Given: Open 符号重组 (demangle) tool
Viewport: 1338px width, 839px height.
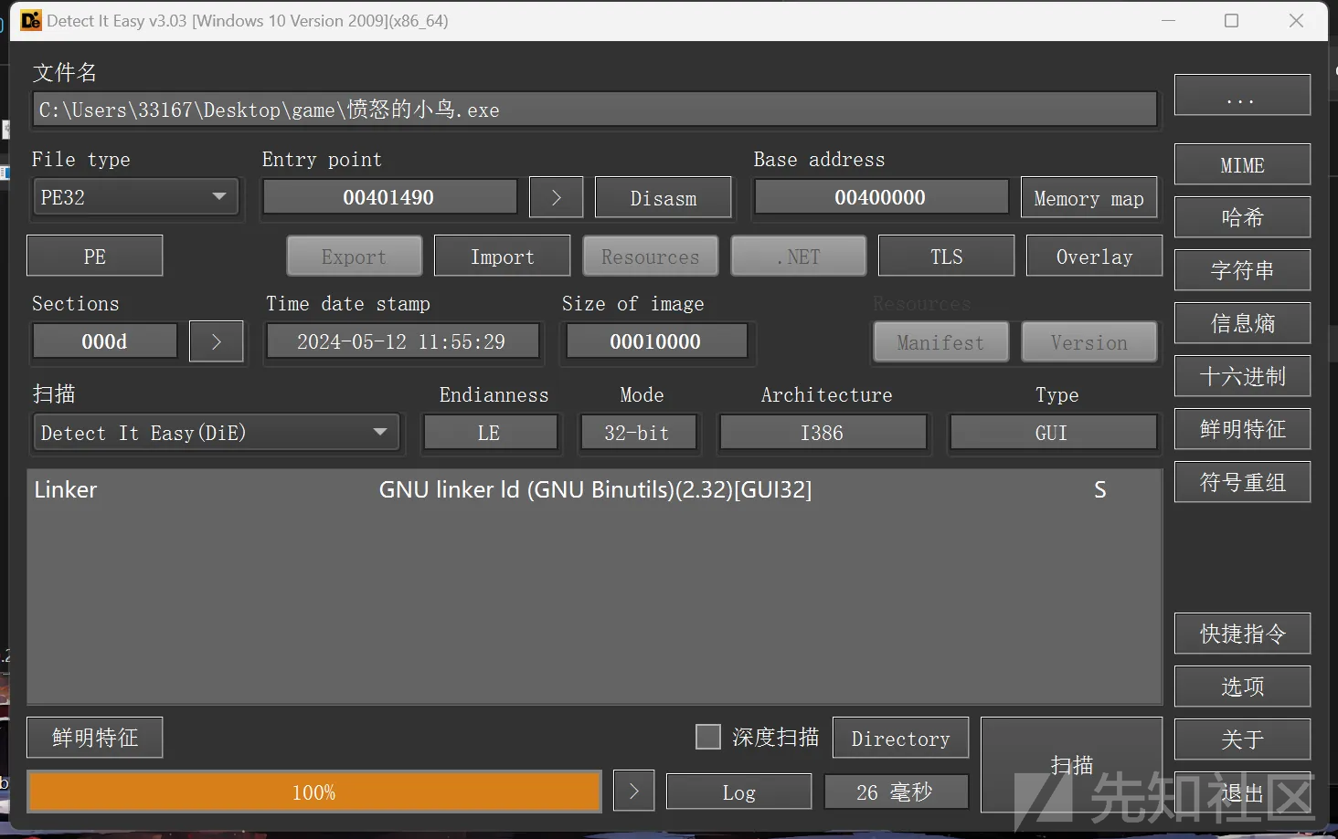Looking at the screenshot, I should point(1242,483).
